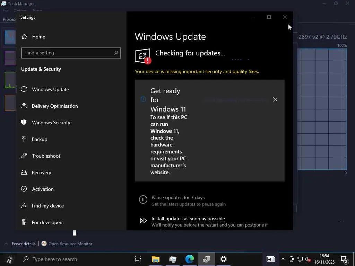Show hidden system tray icons
This screenshot has width=355, height=266.
point(283,259)
